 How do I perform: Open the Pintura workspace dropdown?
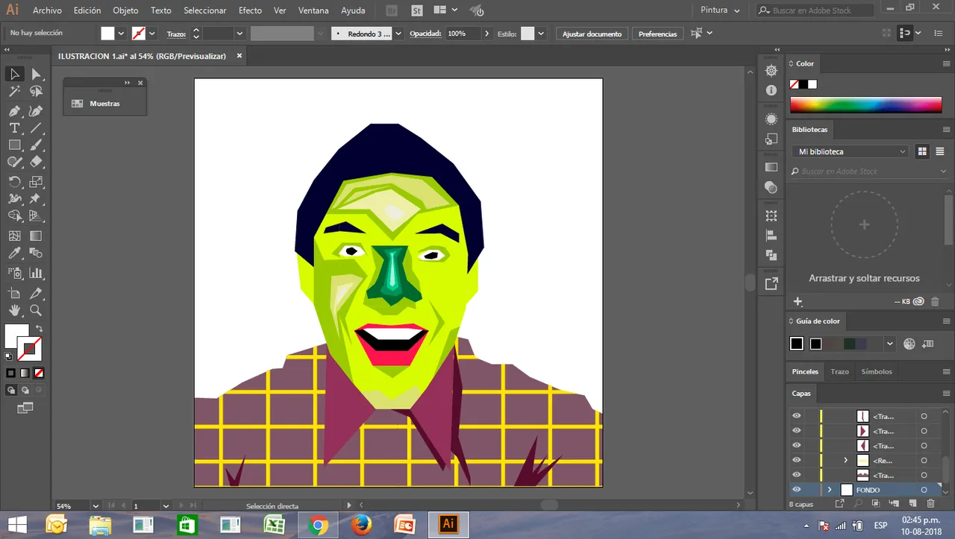[720, 10]
